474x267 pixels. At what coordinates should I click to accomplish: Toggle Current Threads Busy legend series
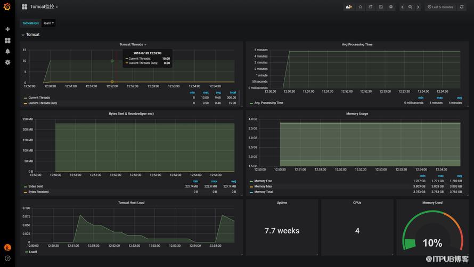[43, 103]
